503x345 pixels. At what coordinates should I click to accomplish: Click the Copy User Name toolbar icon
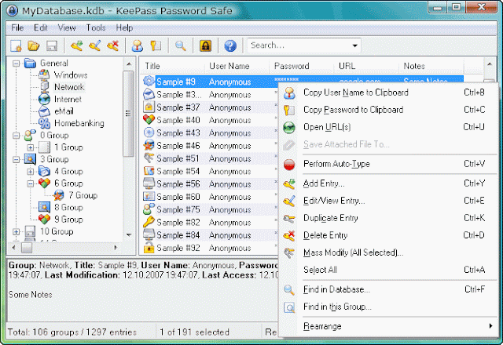click(138, 45)
